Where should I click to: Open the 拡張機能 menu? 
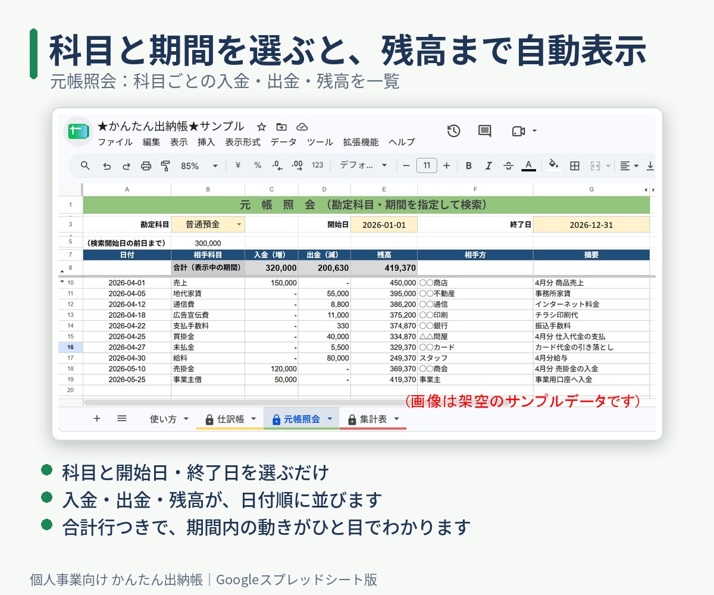point(361,142)
